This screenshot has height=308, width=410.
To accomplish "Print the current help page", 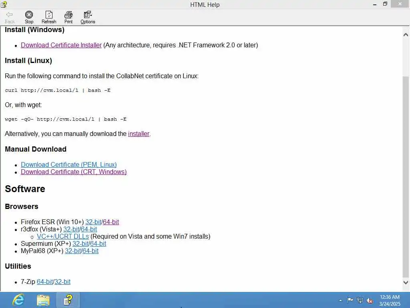I will click(x=68, y=18).
